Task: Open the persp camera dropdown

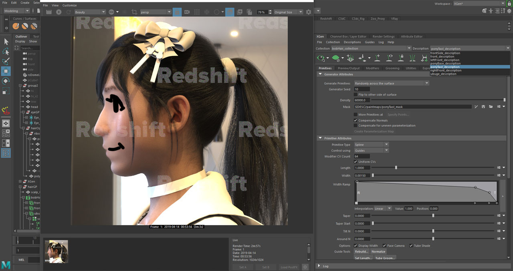Action: click(x=156, y=12)
